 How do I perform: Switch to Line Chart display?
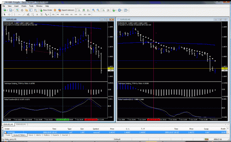coord(88,10)
